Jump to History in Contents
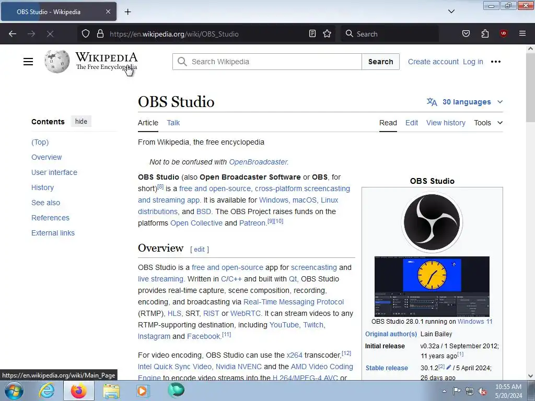 coord(43,187)
